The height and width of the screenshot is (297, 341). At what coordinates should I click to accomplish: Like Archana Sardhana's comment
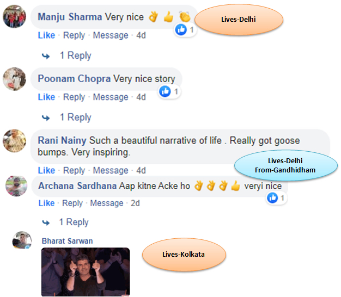[46, 203]
